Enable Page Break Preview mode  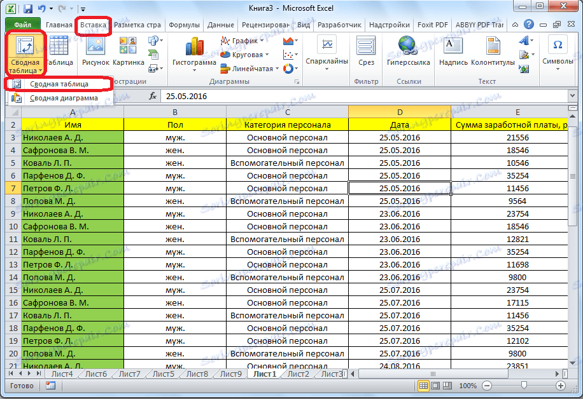(446, 385)
